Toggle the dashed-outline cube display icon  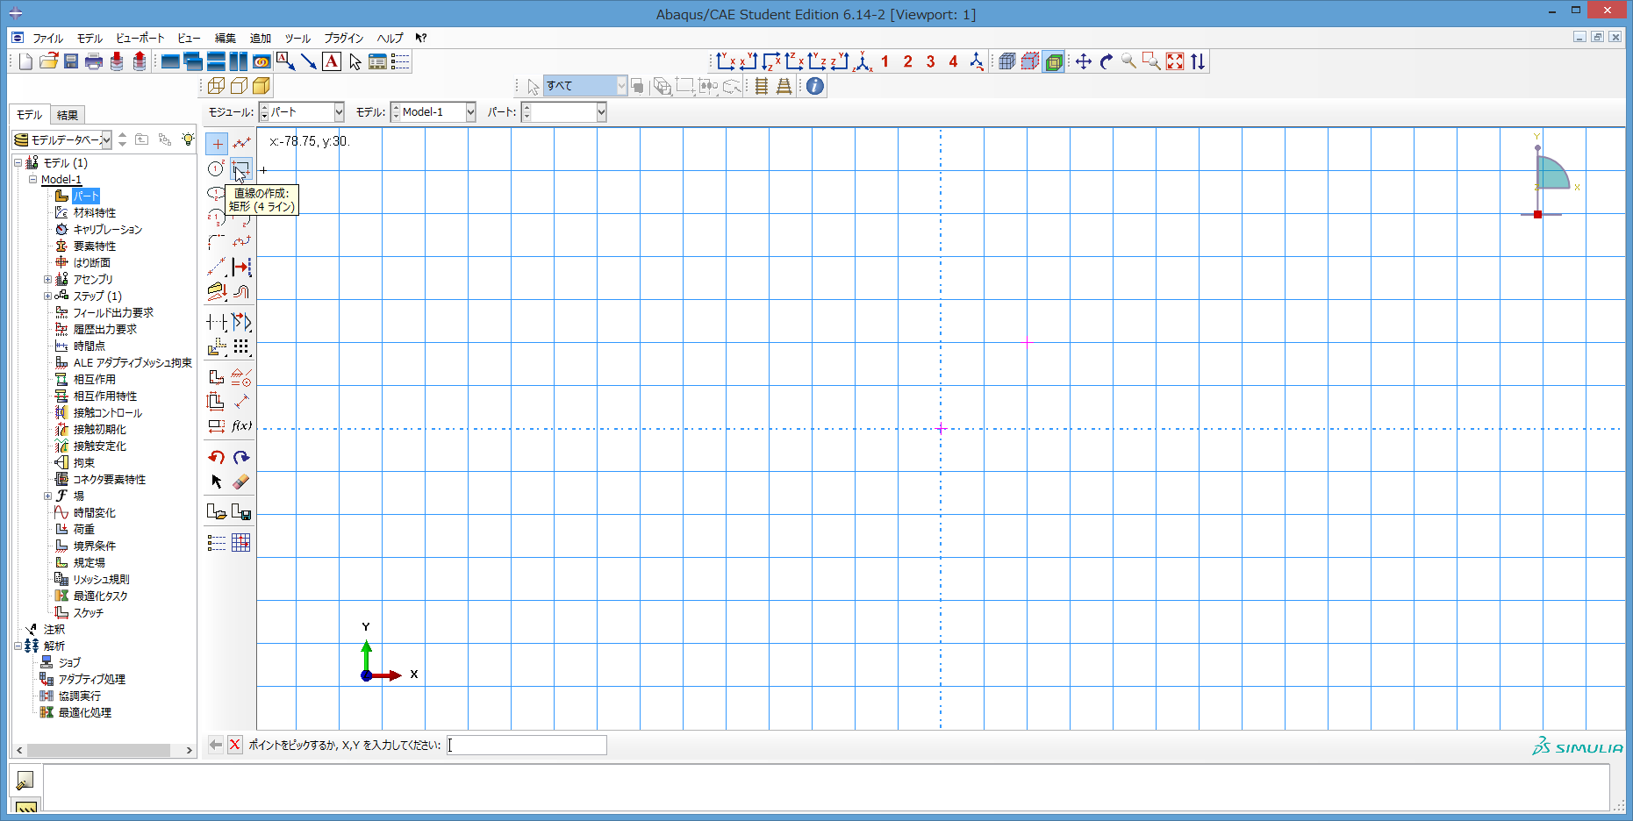1030,61
